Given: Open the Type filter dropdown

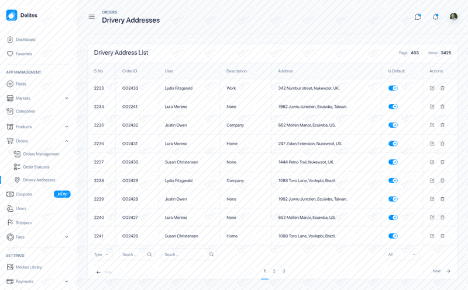Looking at the screenshot, I should tap(101, 254).
